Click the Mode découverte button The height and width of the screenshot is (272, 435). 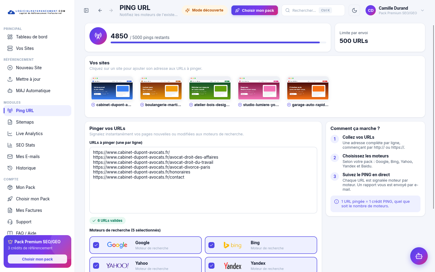click(204, 10)
